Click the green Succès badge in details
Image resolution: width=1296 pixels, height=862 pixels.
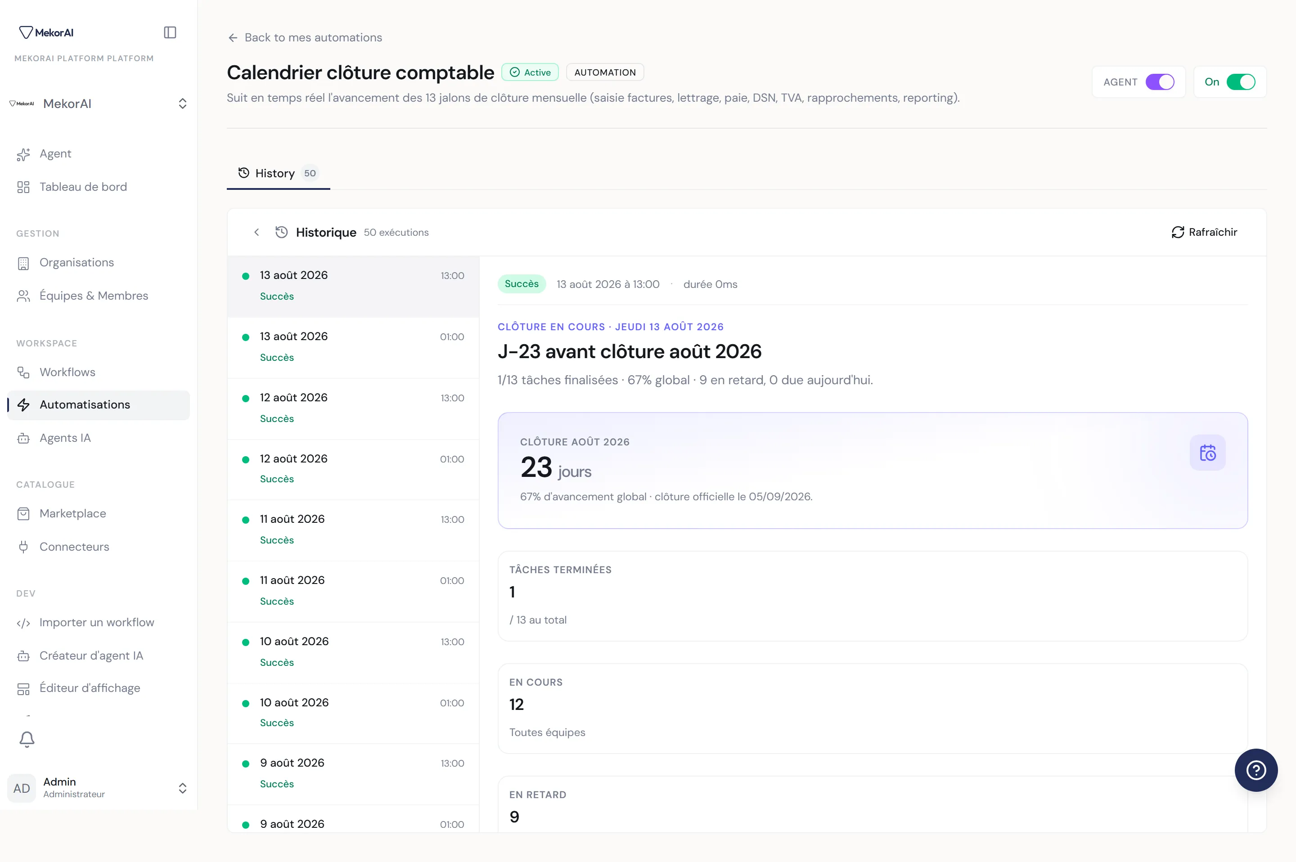pos(521,284)
